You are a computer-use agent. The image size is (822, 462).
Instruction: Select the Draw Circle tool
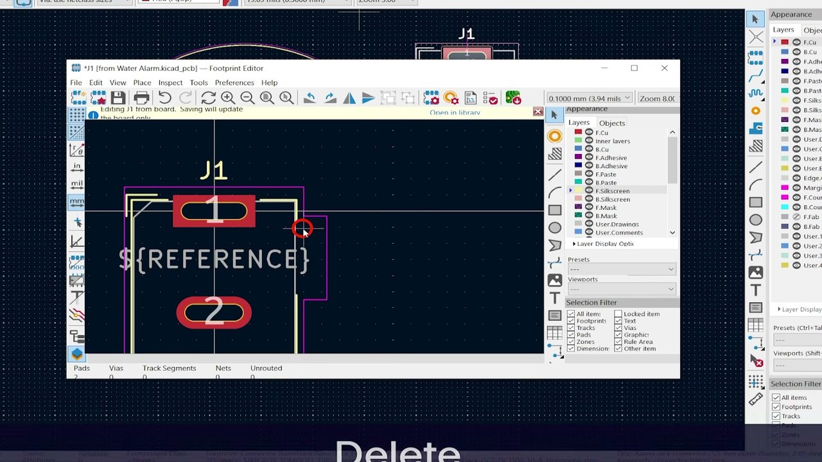[x=555, y=228]
